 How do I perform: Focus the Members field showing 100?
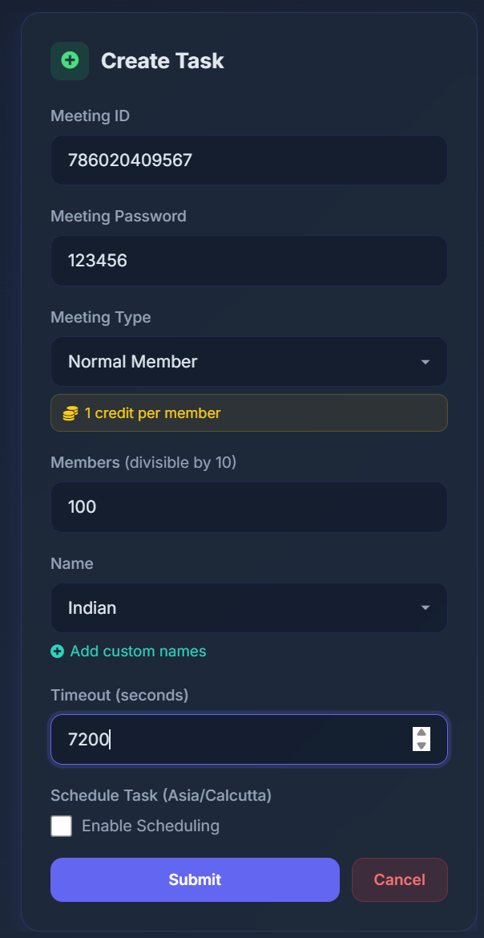248,506
